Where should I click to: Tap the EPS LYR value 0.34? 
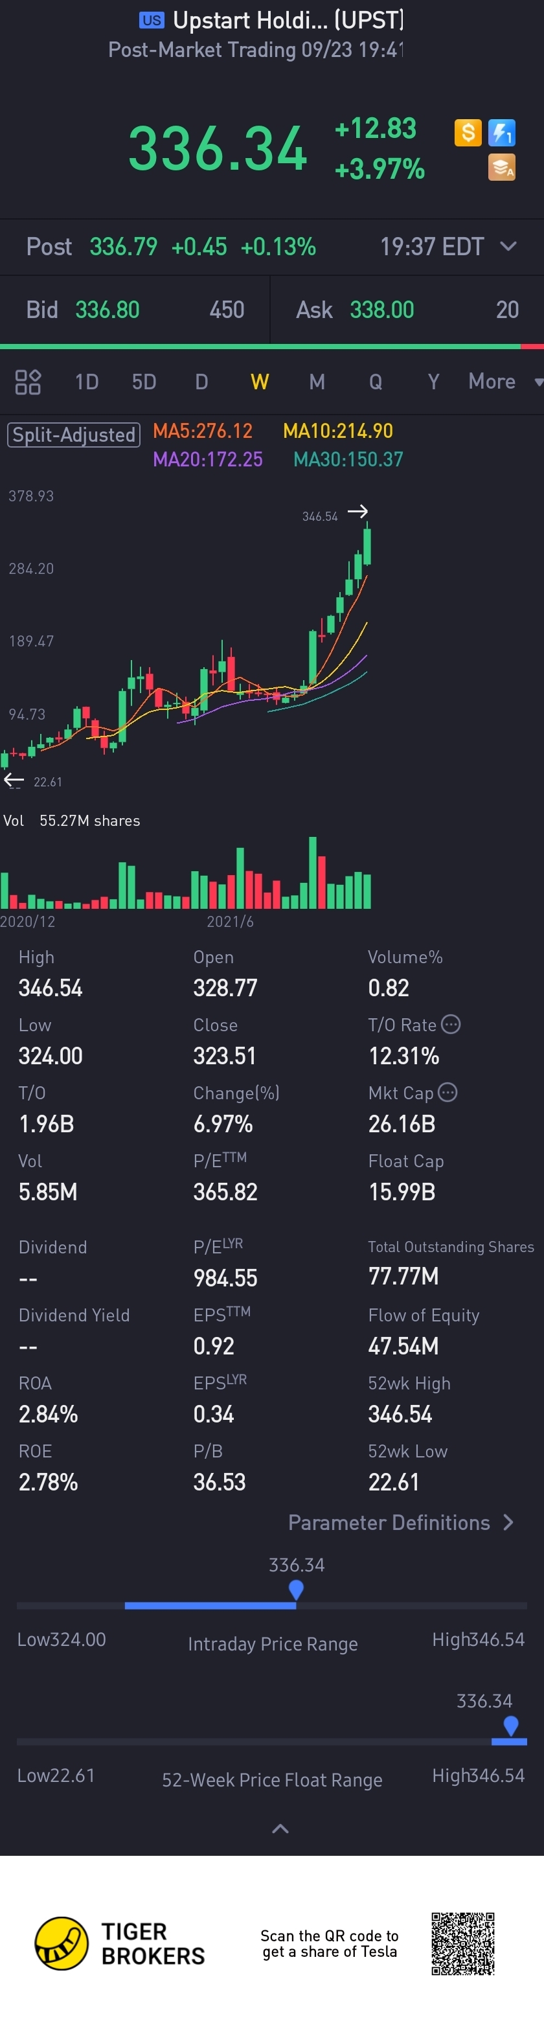tap(214, 1413)
